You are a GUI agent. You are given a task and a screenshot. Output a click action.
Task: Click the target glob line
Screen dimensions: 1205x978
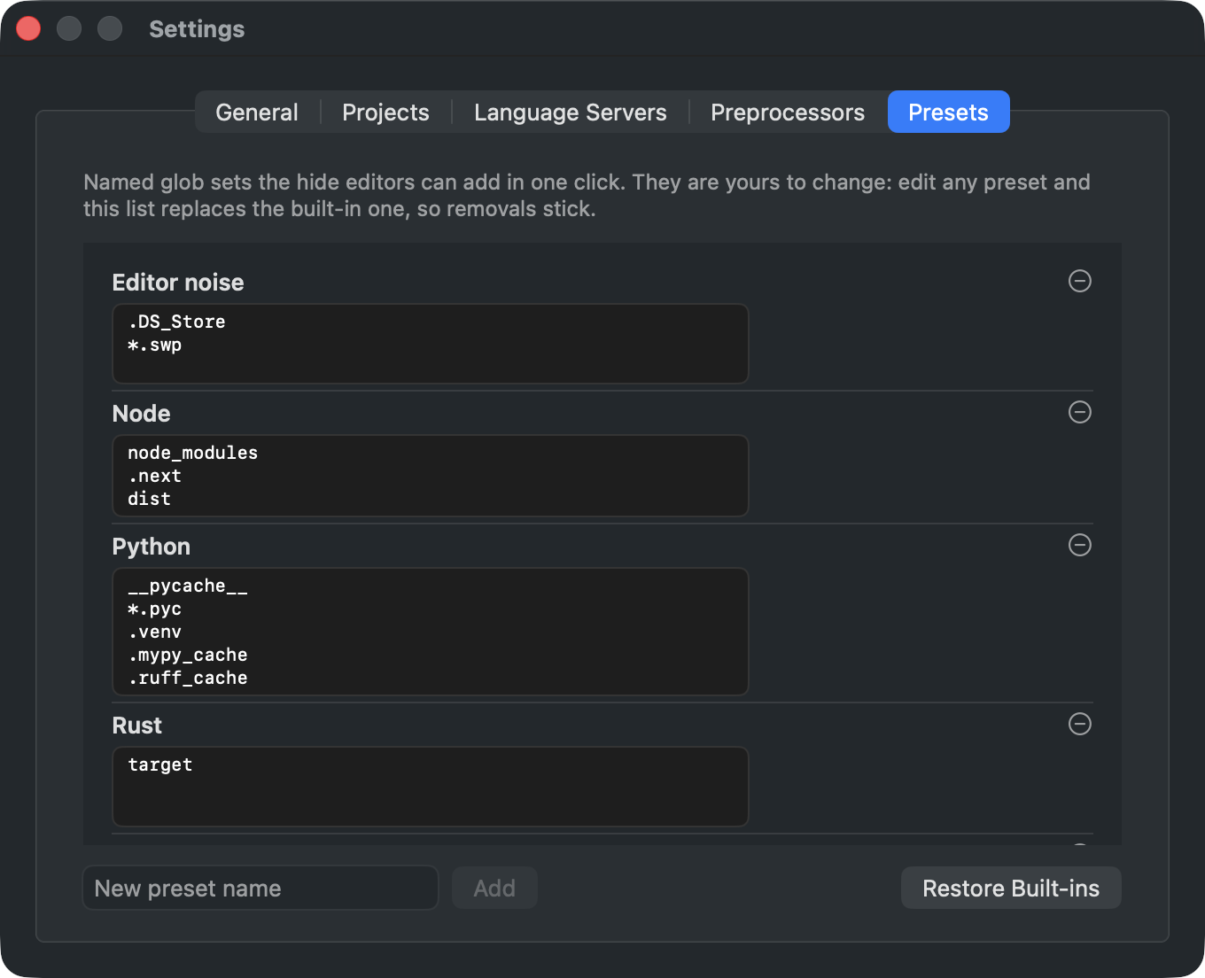pyautogui.click(x=159, y=765)
